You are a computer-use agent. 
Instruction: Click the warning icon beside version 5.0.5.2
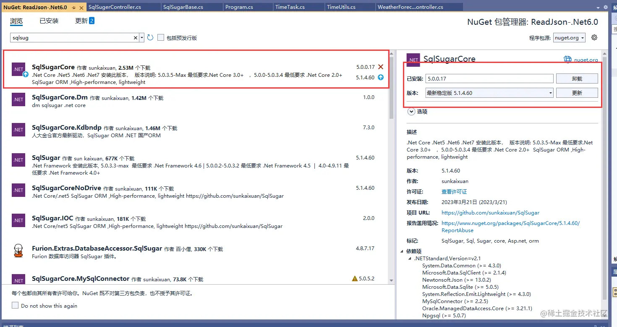(355, 278)
